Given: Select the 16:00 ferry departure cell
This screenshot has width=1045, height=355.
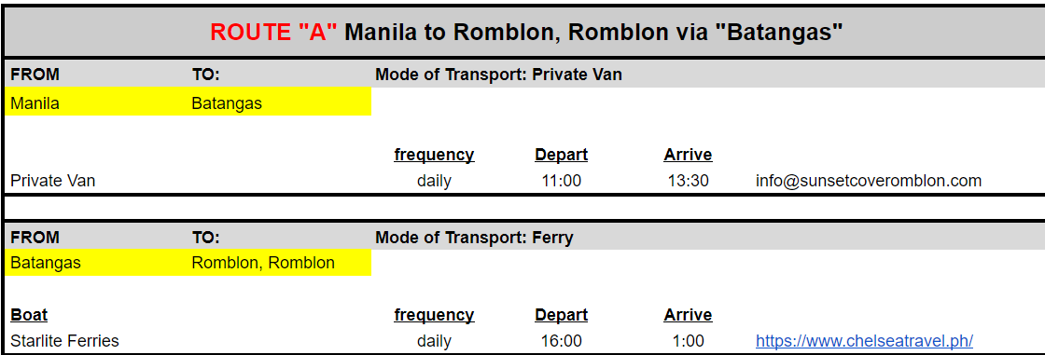Looking at the screenshot, I should click(561, 341).
